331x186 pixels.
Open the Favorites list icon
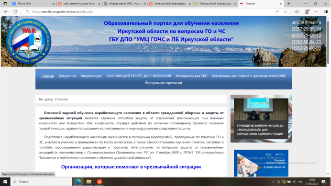click(297, 12)
